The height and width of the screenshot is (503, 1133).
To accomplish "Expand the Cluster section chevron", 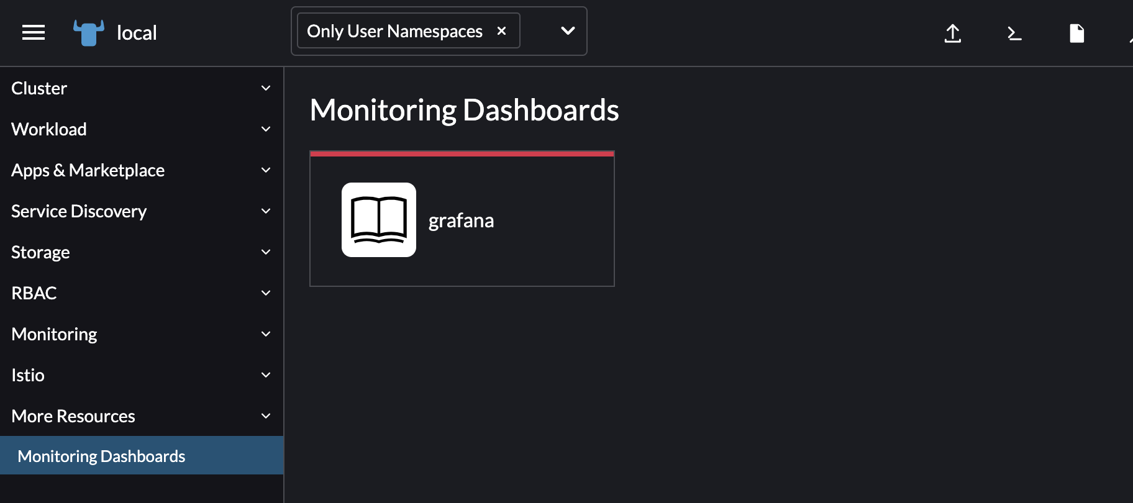I will tap(266, 88).
